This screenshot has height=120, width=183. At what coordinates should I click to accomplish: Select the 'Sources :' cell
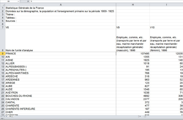61,21
